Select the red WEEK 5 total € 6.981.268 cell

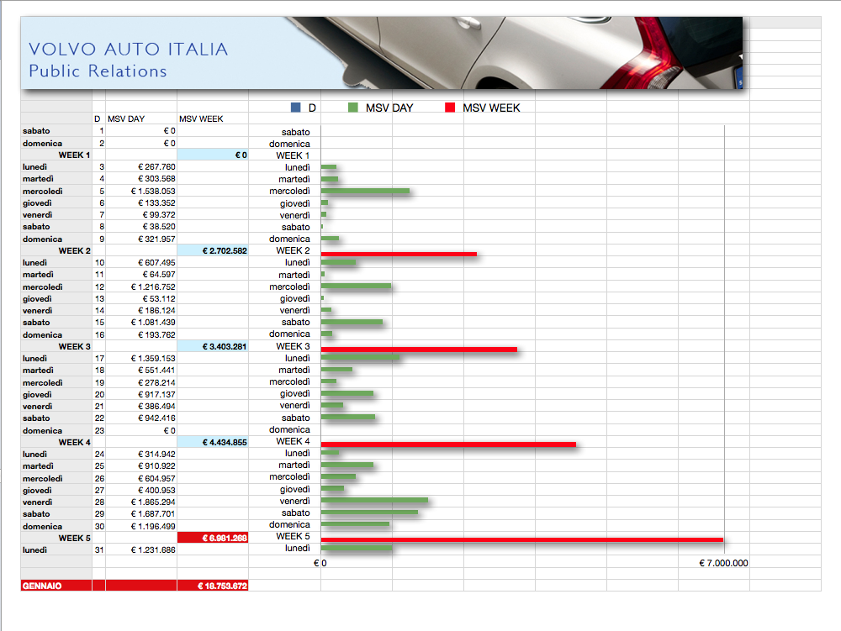coord(213,538)
